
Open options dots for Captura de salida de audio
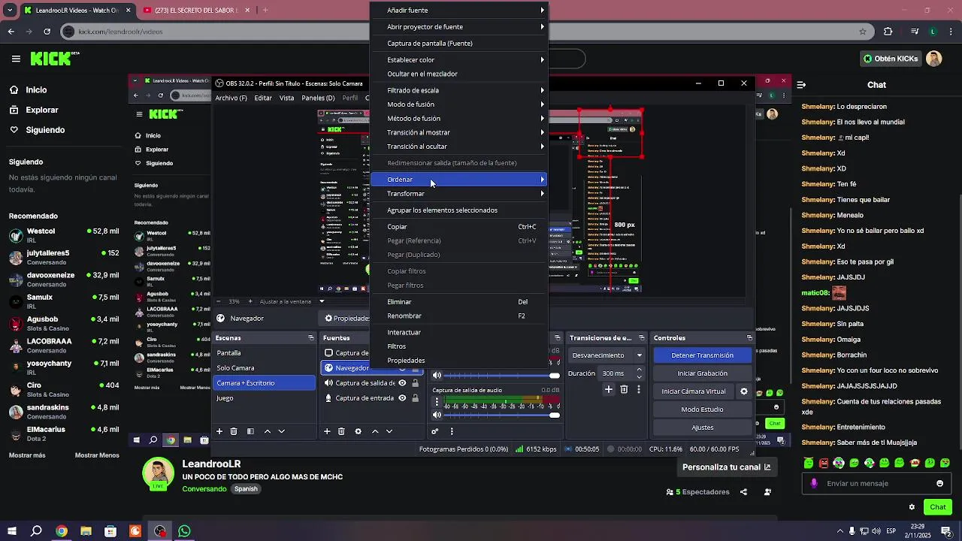pyautogui.click(x=437, y=402)
